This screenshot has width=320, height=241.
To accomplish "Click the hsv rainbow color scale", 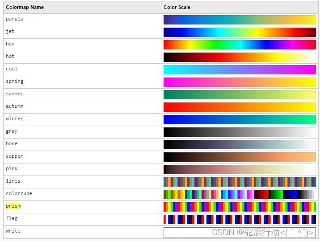I will click(240, 45).
